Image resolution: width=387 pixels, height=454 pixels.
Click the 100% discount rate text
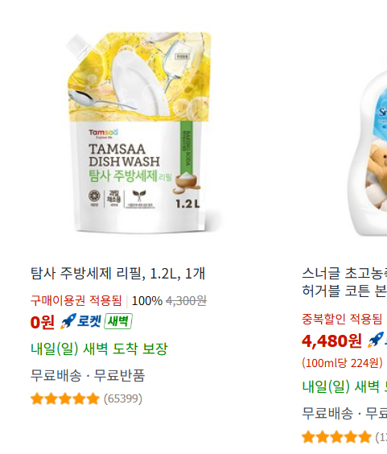pyautogui.click(x=147, y=301)
